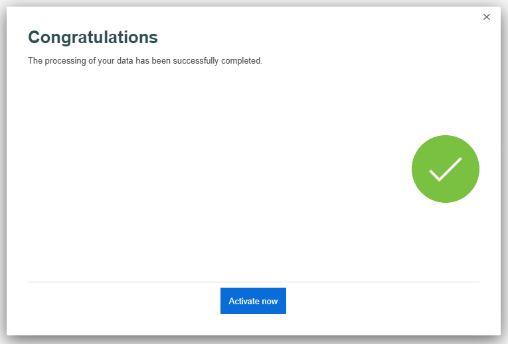Viewport: 508px width, 344px height.
Task: Click the word "now" on the blue button
Action: [x=270, y=302]
